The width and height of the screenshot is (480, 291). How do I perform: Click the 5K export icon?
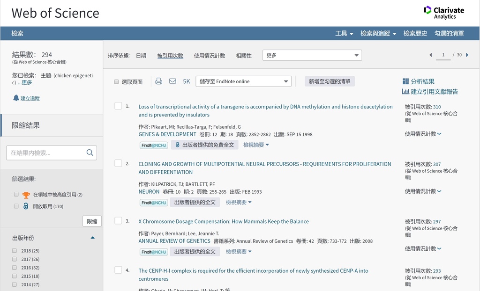coord(187,81)
